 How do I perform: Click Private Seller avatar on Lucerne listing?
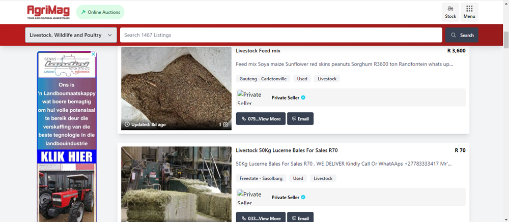pyautogui.click(x=250, y=197)
